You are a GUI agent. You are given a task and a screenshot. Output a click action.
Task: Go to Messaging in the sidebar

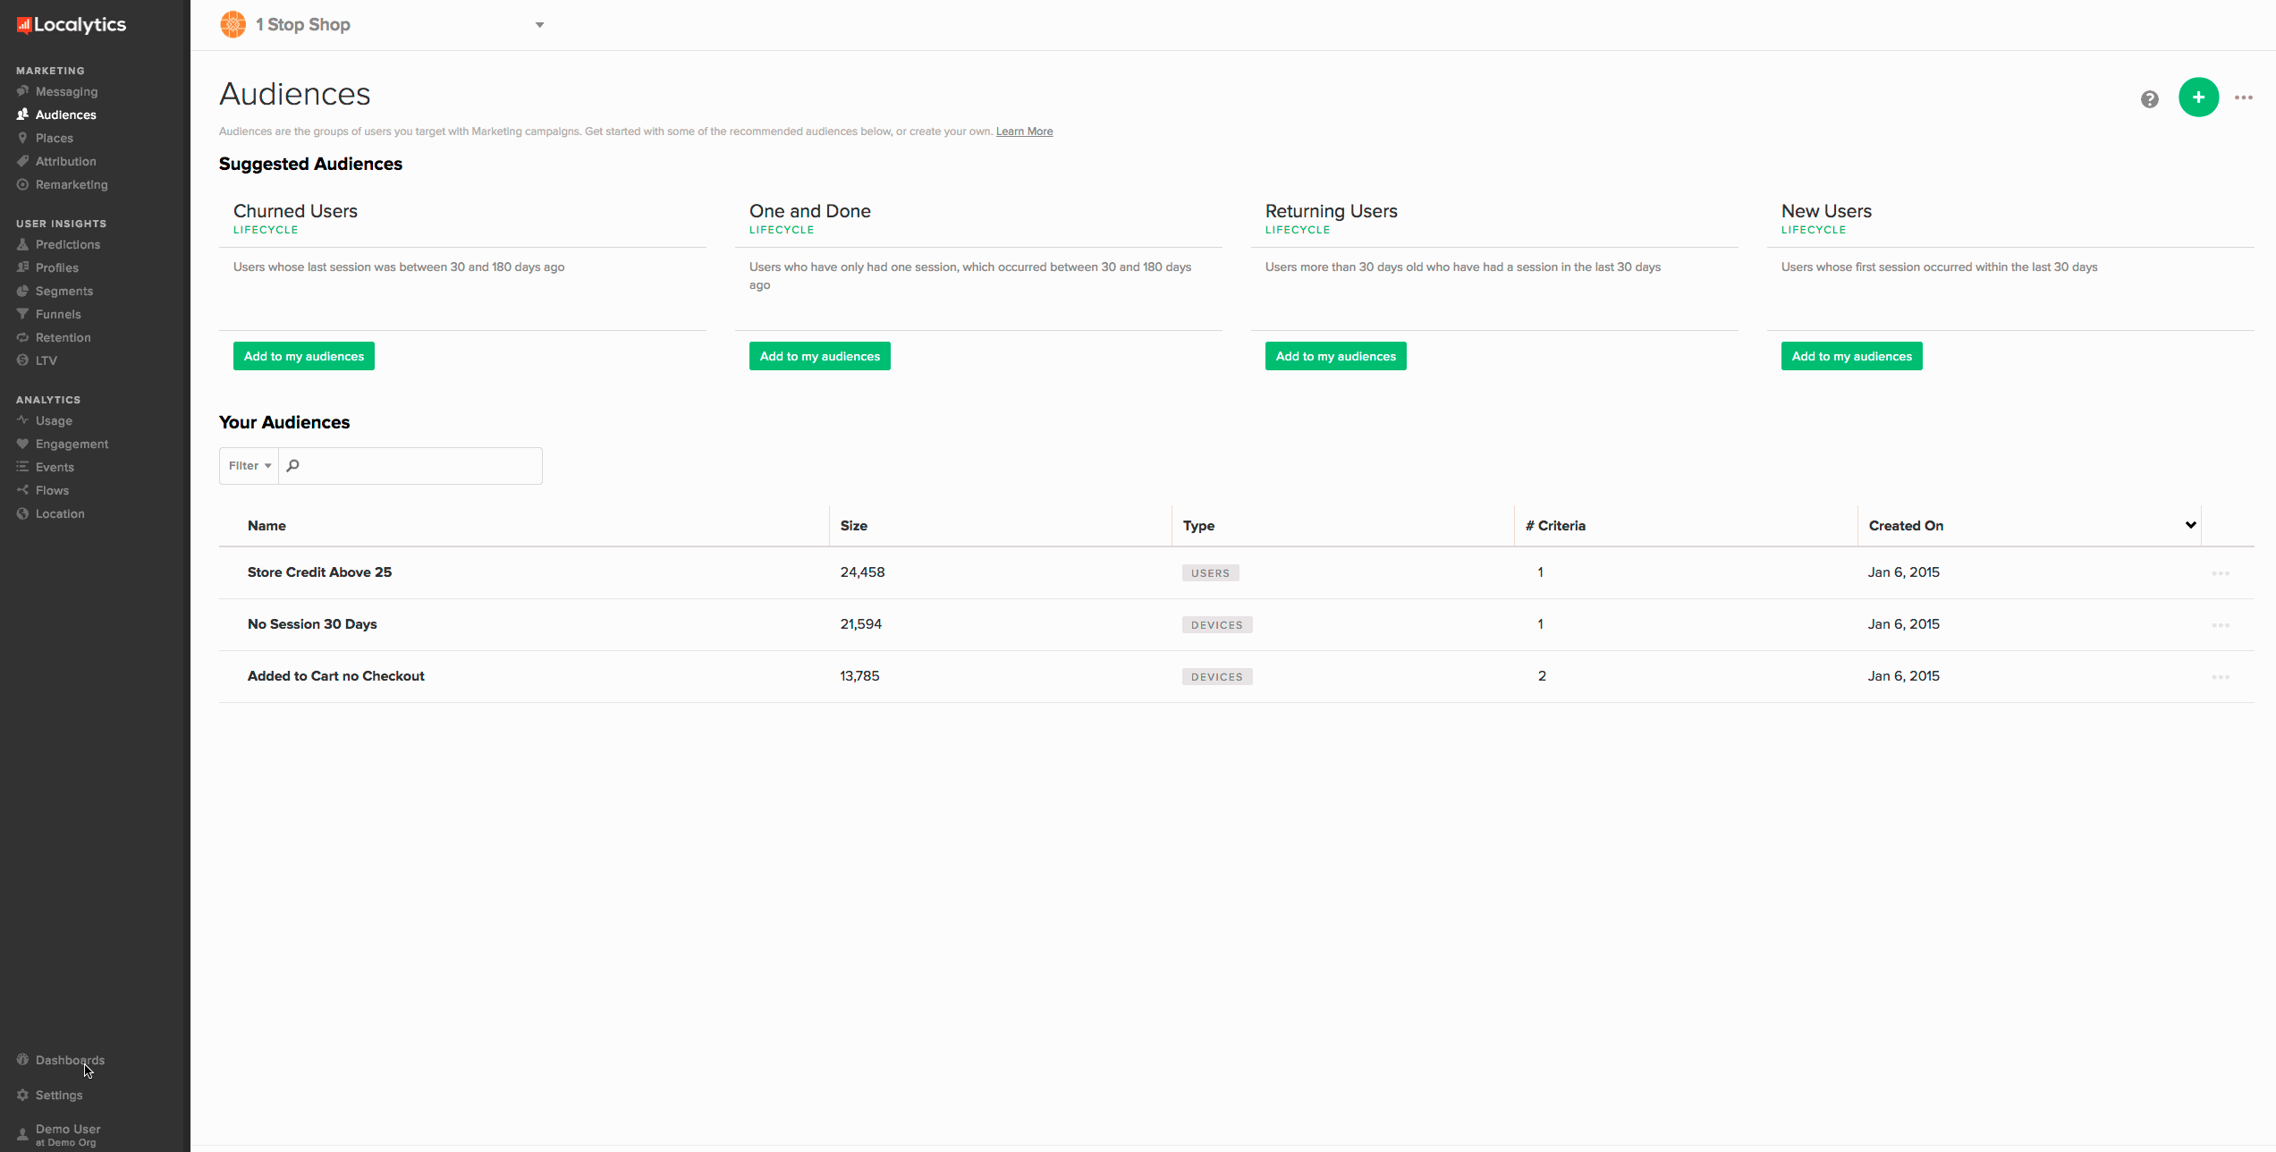(x=66, y=91)
